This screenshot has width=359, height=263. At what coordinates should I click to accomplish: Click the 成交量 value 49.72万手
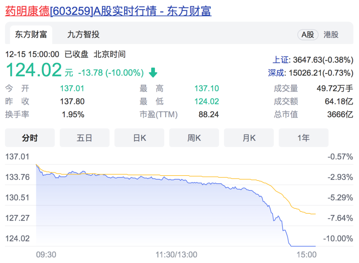335,88
